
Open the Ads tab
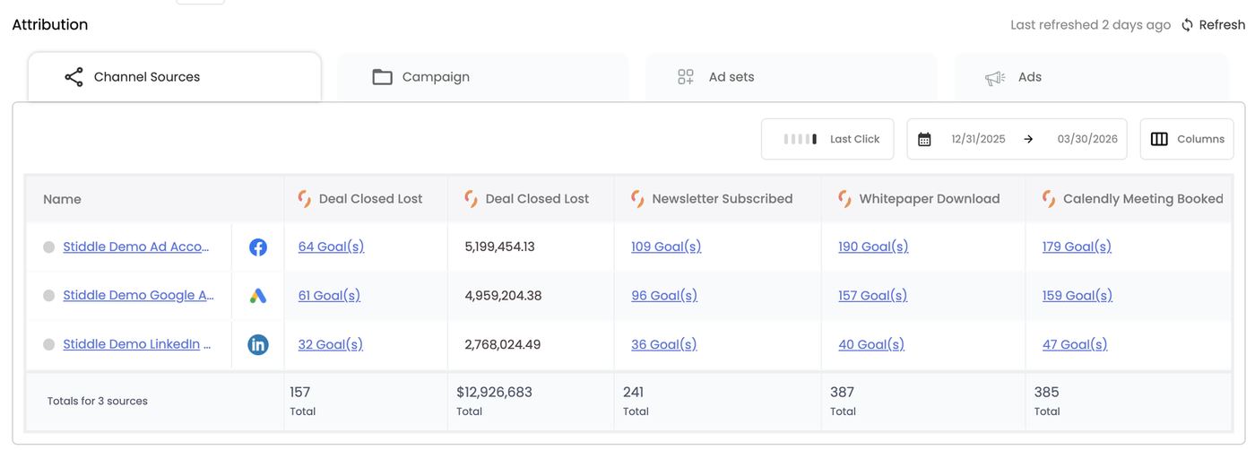pyautogui.click(x=1092, y=77)
